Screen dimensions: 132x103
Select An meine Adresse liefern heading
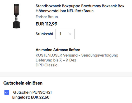(58, 50)
